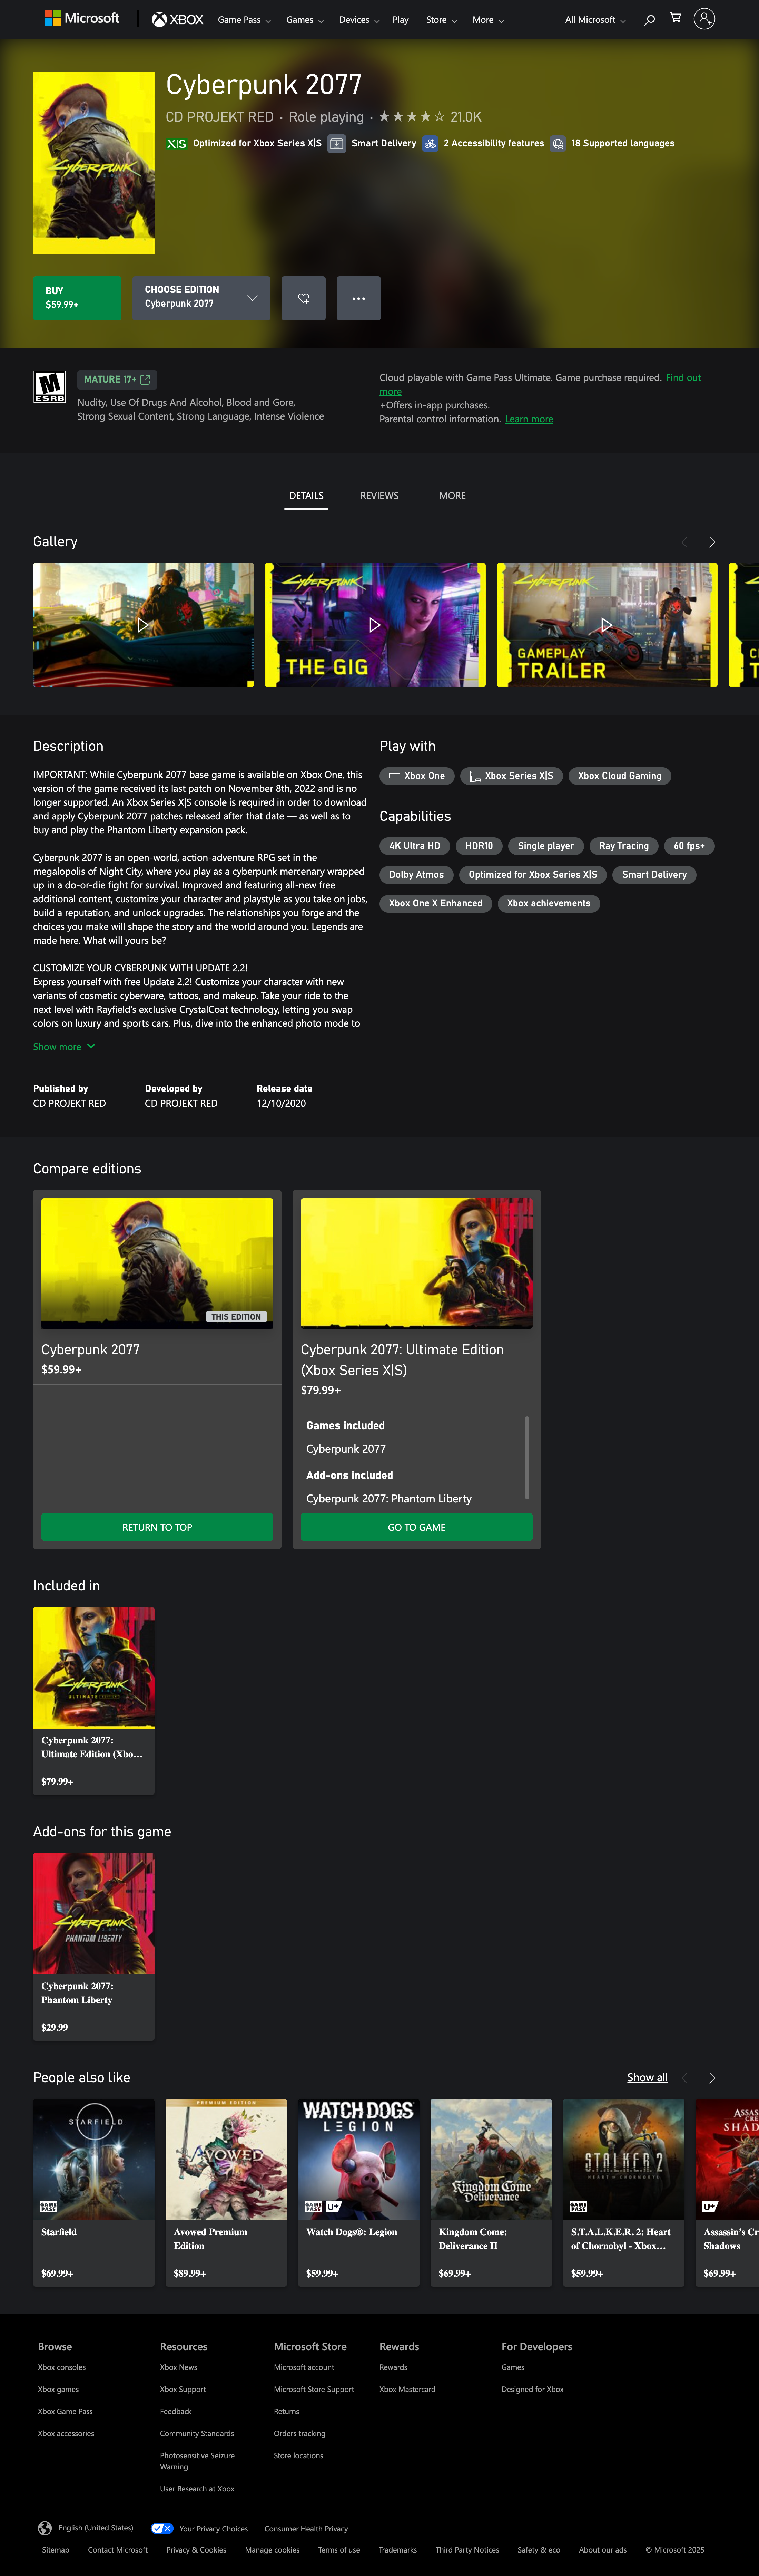
Task: Open the ESRB Mature 17+ rating details
Action: [116, 380]
